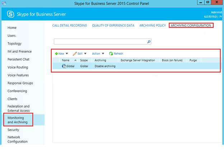Screen dimensions: 224x159
Task: Click the search magnifier icon
Action: (149, 42)
